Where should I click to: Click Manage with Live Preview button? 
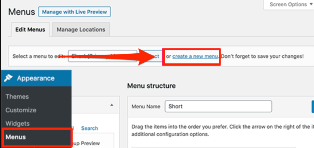75,12
